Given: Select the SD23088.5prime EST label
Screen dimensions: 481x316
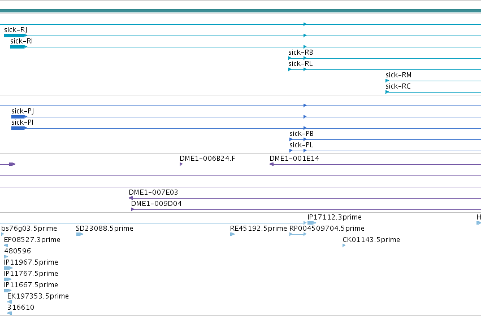Looking at the screenshot, I should [x=105, y=229].
